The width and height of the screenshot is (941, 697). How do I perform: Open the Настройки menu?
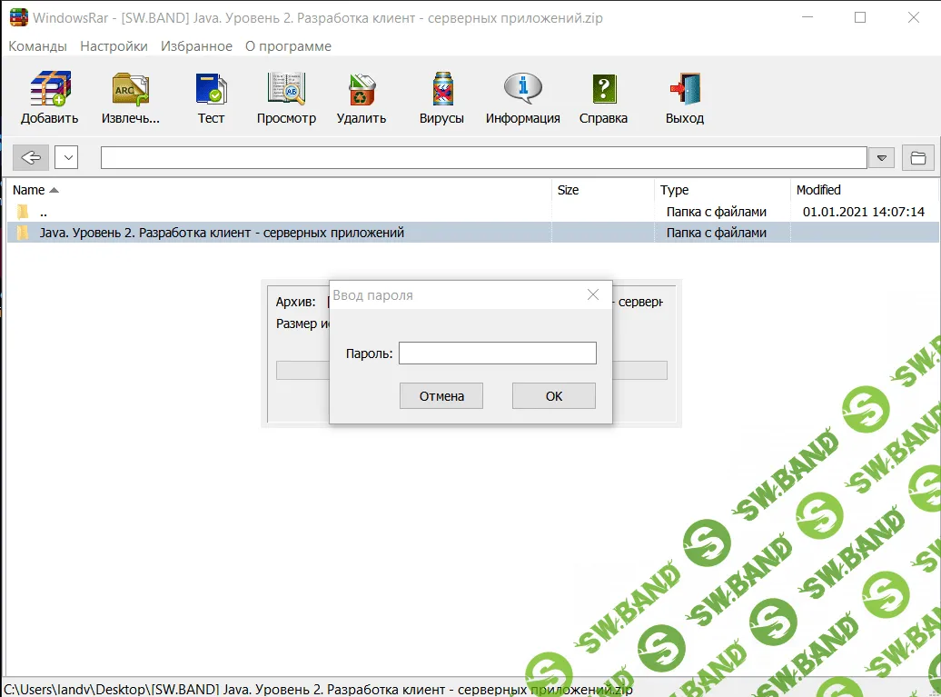point(114,46)
